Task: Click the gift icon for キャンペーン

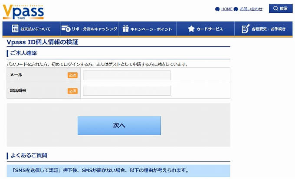Action: tap(125, 29)
